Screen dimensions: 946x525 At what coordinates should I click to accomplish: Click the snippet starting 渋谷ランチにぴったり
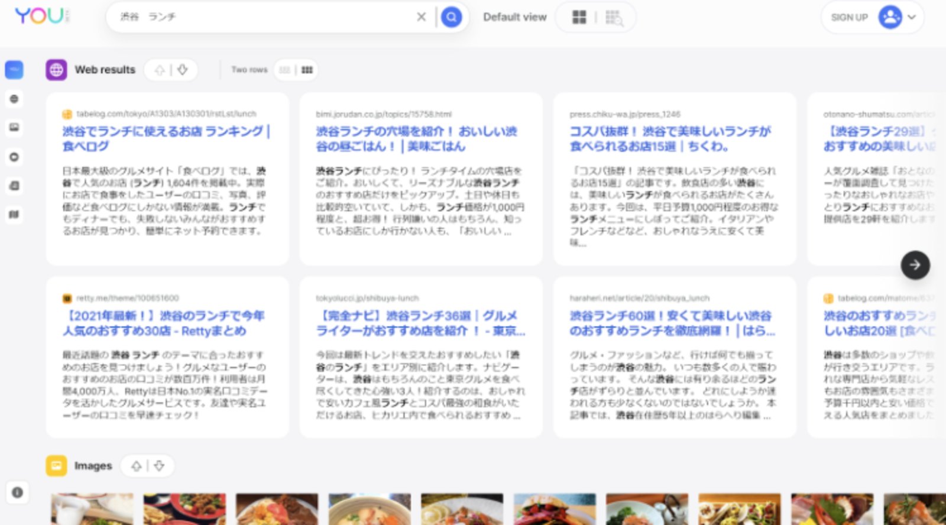(420, 200)
